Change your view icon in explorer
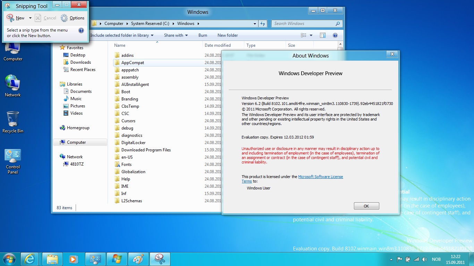474x266 pixels. click(x=304, y=35)
